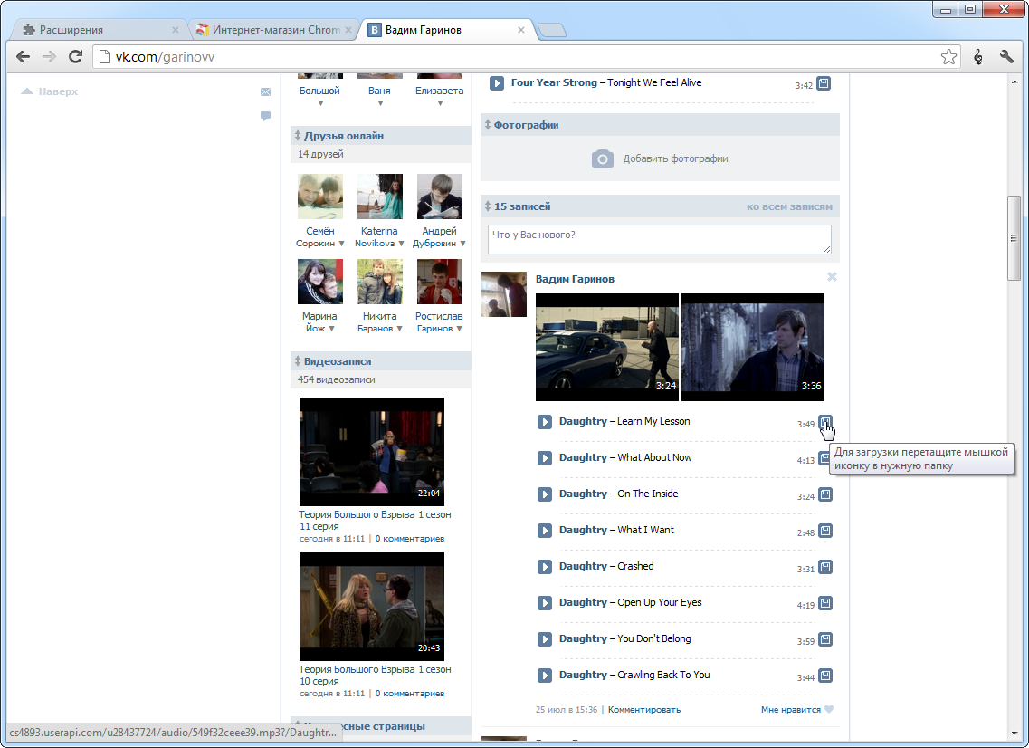The image size is (1029, 748).
Task: Switch to Интернет-магазин Chrome tab
Action: [x=273, y=30]
